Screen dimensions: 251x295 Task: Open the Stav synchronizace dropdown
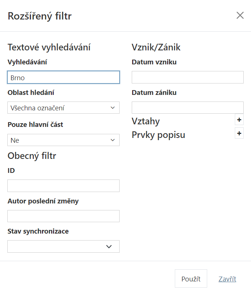[x=63, y=246]
